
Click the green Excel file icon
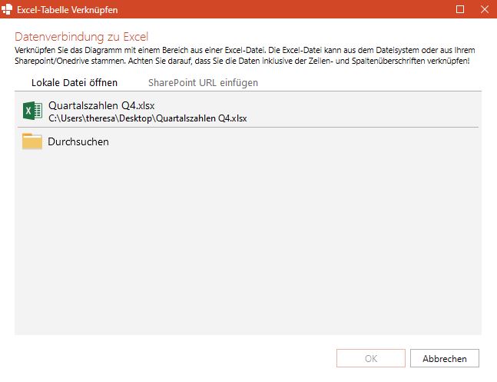(x=32, y=111)
